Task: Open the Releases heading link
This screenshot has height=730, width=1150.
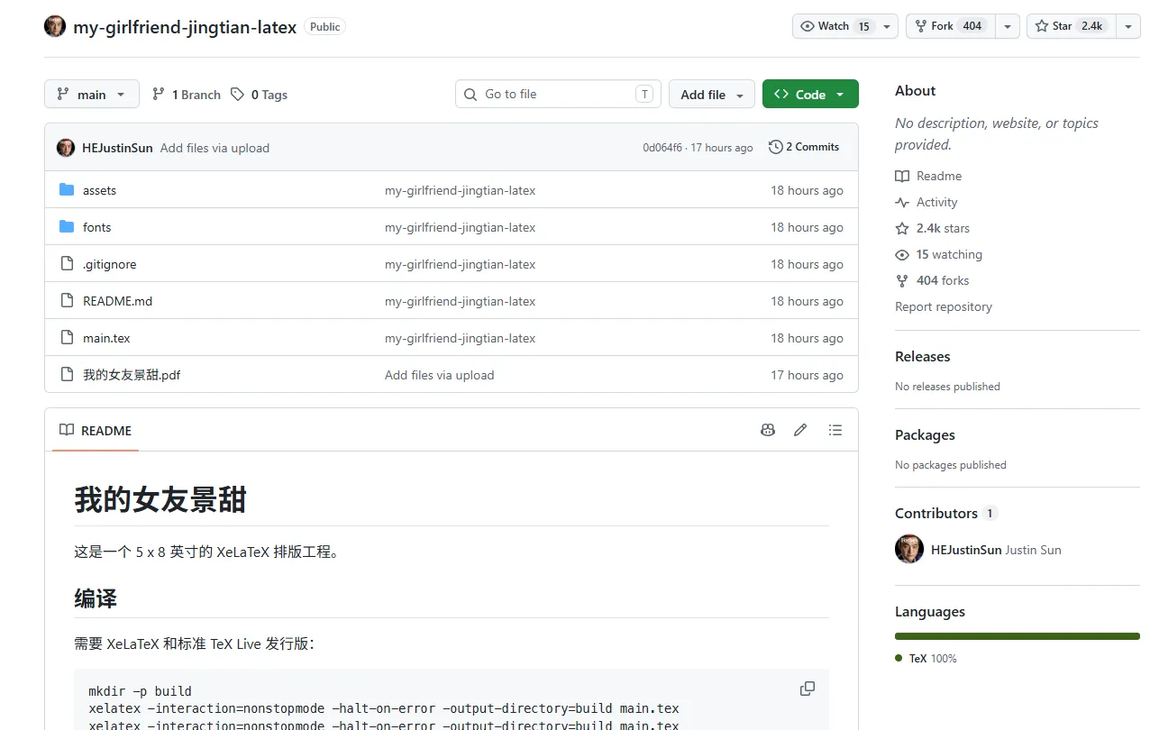Action: pos(923,356)
